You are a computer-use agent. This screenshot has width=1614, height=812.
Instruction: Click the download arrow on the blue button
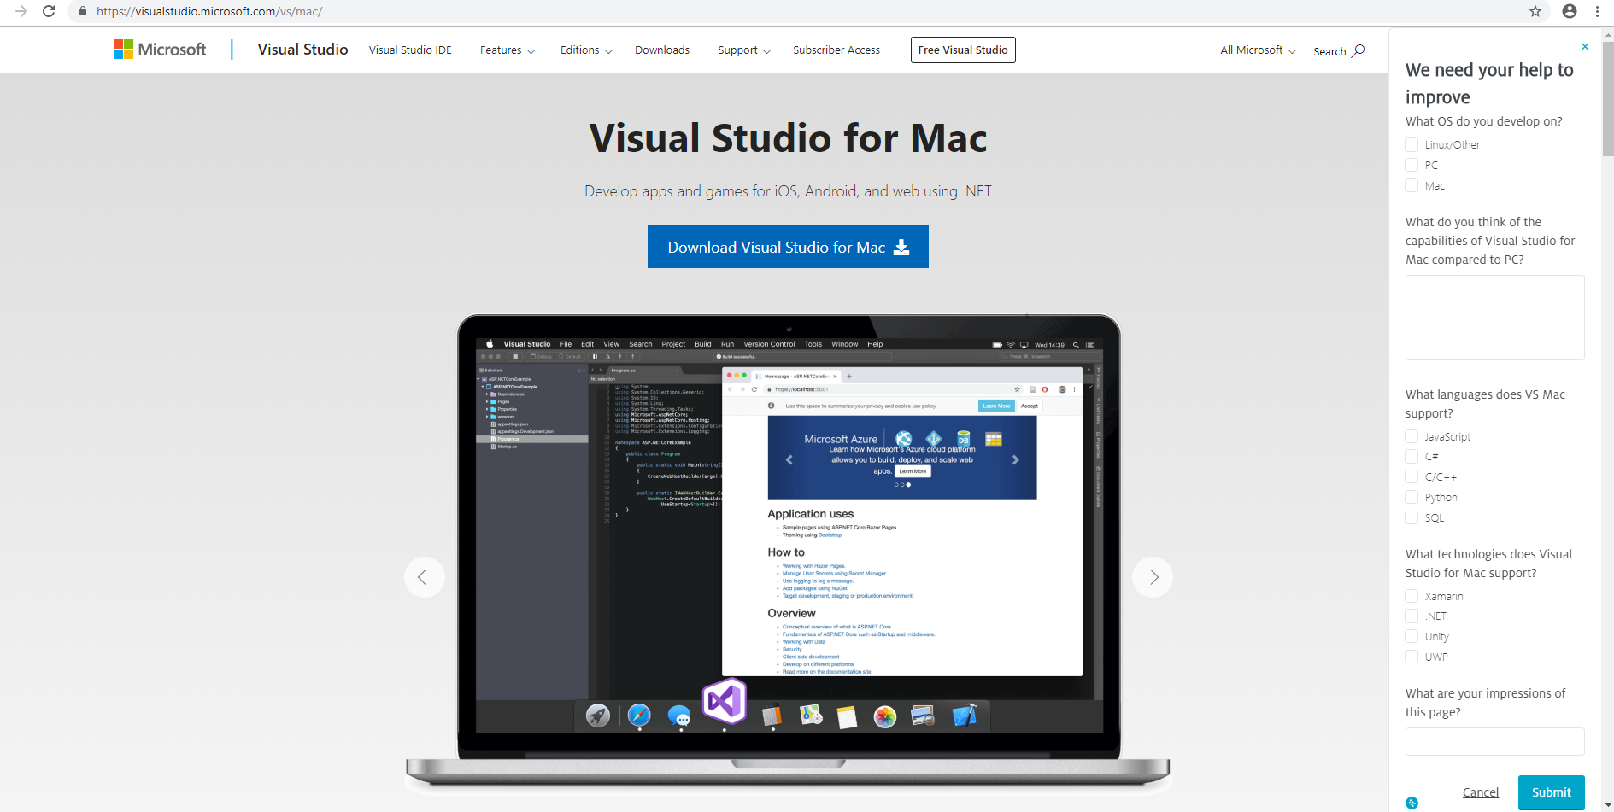pyautogui.click(x=901, y=247)
